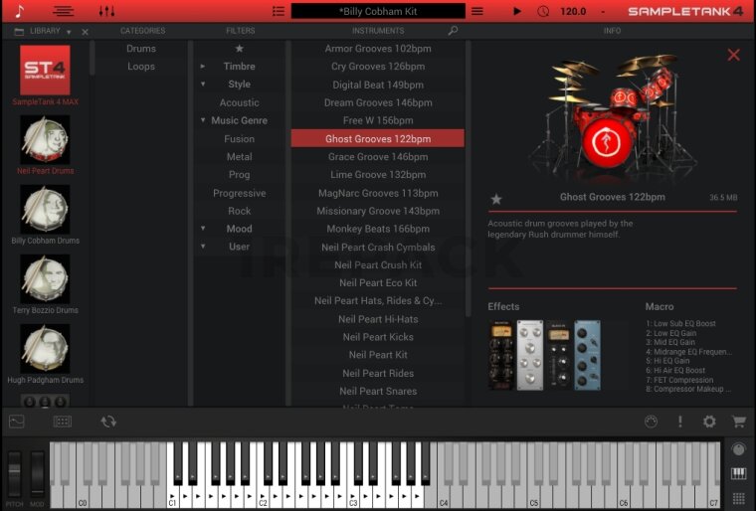Open the shopping cart store icon
The image size is (756, 511).
738,422
